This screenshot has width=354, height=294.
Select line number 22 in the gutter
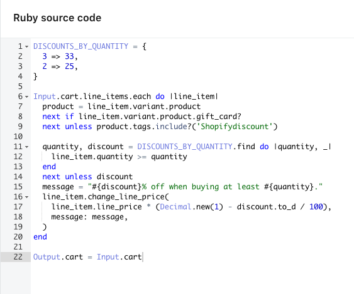18,257
